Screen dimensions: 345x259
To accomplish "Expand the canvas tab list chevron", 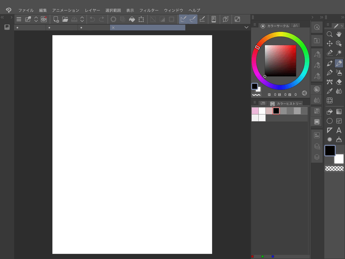I will 246,27.
